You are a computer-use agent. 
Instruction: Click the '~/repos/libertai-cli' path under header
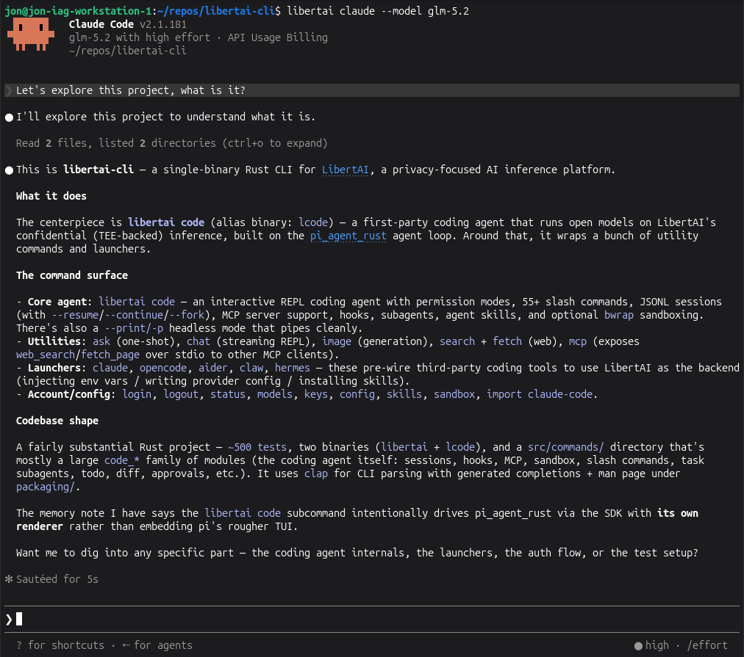(x=128, y=51)
